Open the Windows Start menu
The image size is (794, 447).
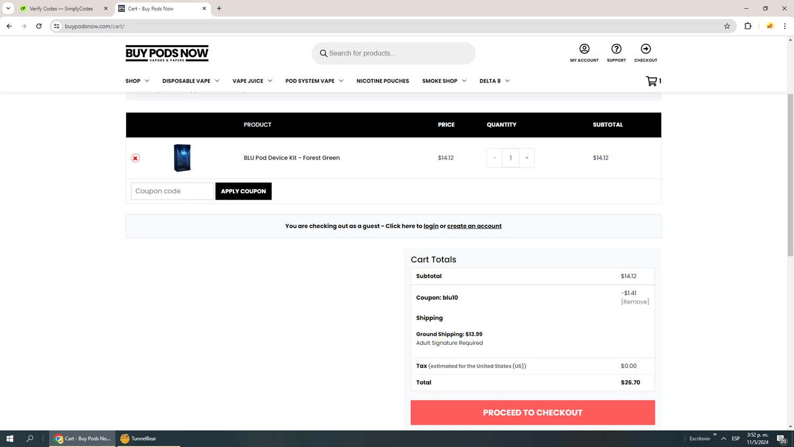tap(10, 439)
